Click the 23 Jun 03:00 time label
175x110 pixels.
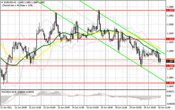49,107
